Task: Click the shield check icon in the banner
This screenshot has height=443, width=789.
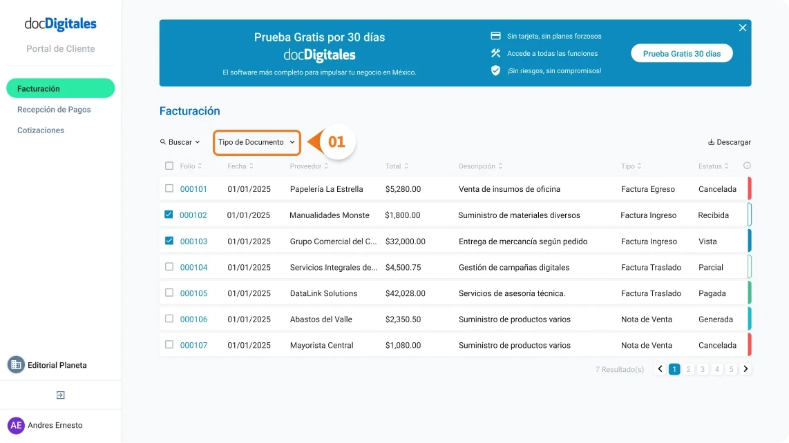Action: coord(495,70)
